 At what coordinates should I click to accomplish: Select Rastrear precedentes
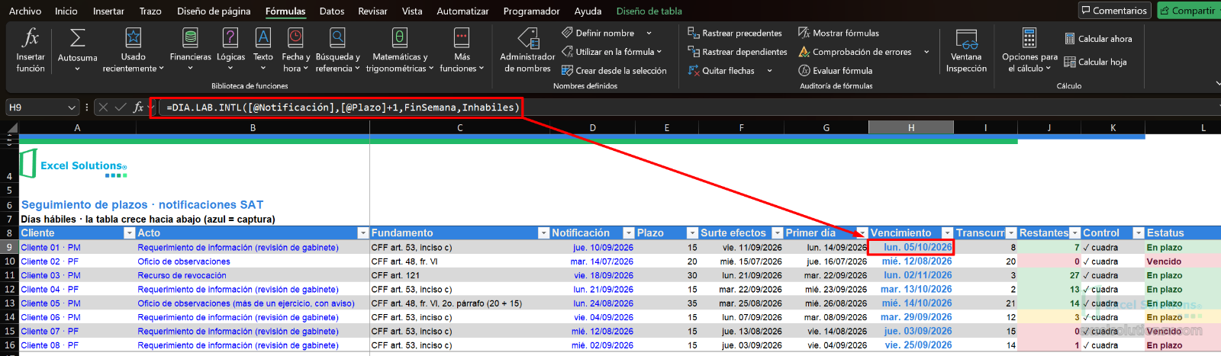[735, 33]
